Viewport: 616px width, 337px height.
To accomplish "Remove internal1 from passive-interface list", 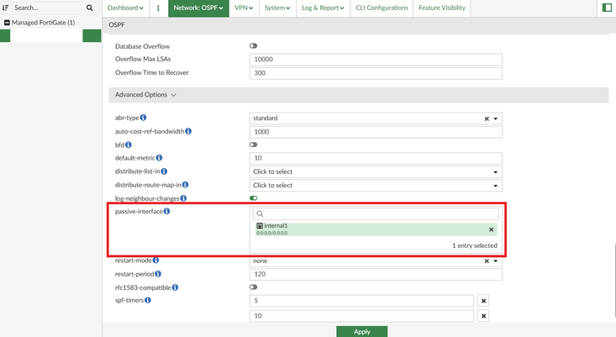I will tap(491, 229).
